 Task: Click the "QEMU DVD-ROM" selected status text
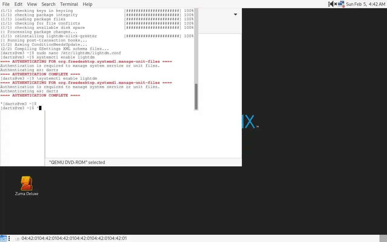click(77, 162)
